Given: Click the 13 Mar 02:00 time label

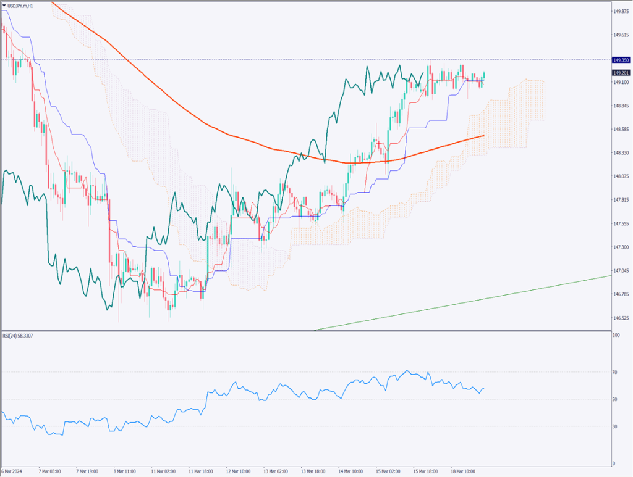Looking at the screenshot, I should pos(274,471).
